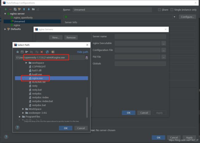The width and height of the screenshot is (200, 143).
Task: Cancel the Select Path dialog
Action: coord(81,128)
